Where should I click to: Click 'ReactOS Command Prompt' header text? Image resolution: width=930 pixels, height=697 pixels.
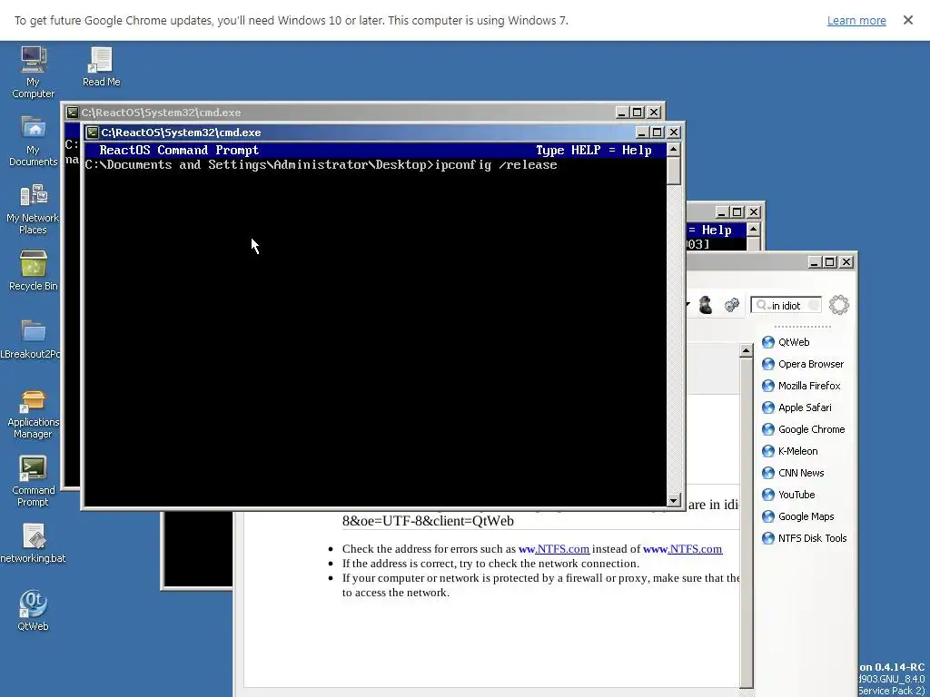coord(179,151)
